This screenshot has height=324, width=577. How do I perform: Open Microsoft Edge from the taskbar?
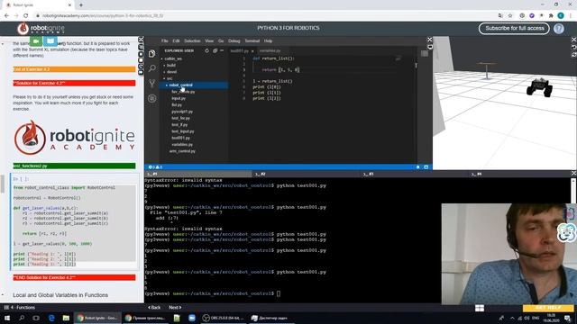point(51,318)
